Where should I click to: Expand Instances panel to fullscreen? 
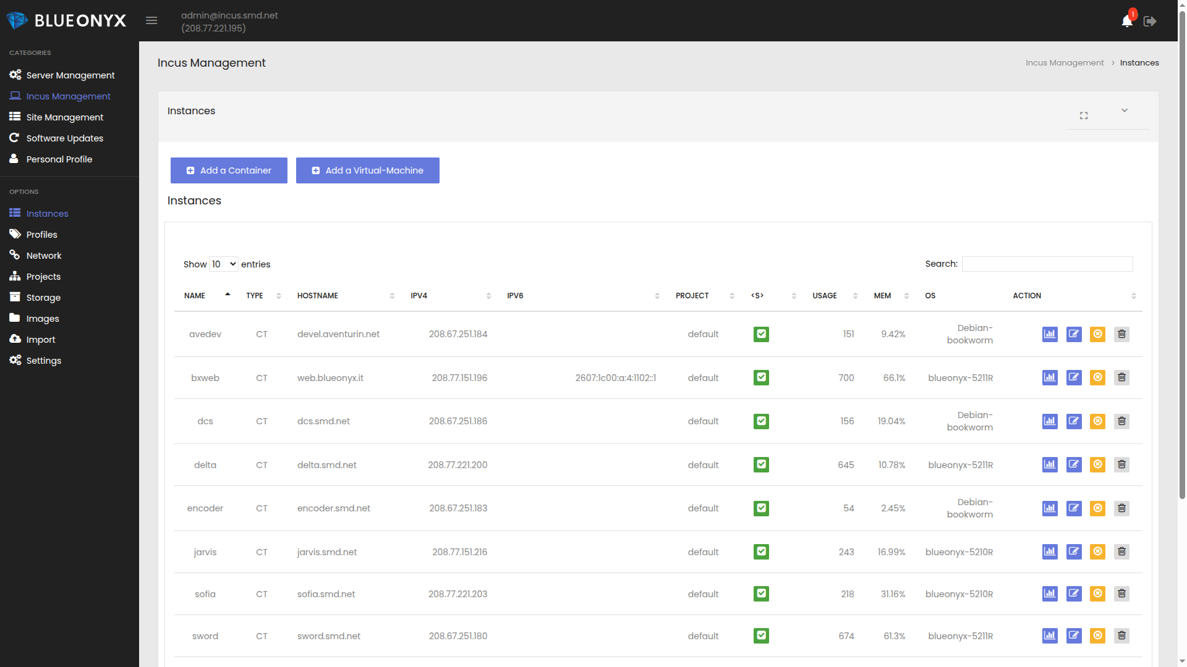click(1084, 115)
